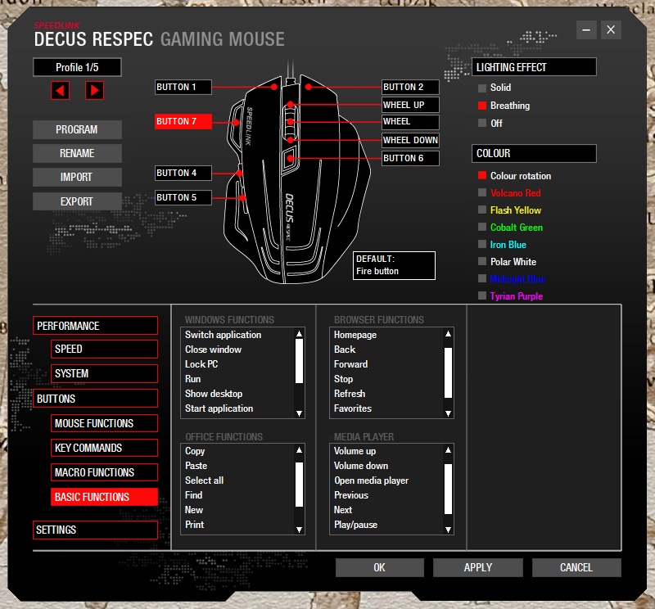The width and height of the screenshot is (655, 609).
Task: Click Browser Functions scrollbar thumb
Action: click(448, 372)
